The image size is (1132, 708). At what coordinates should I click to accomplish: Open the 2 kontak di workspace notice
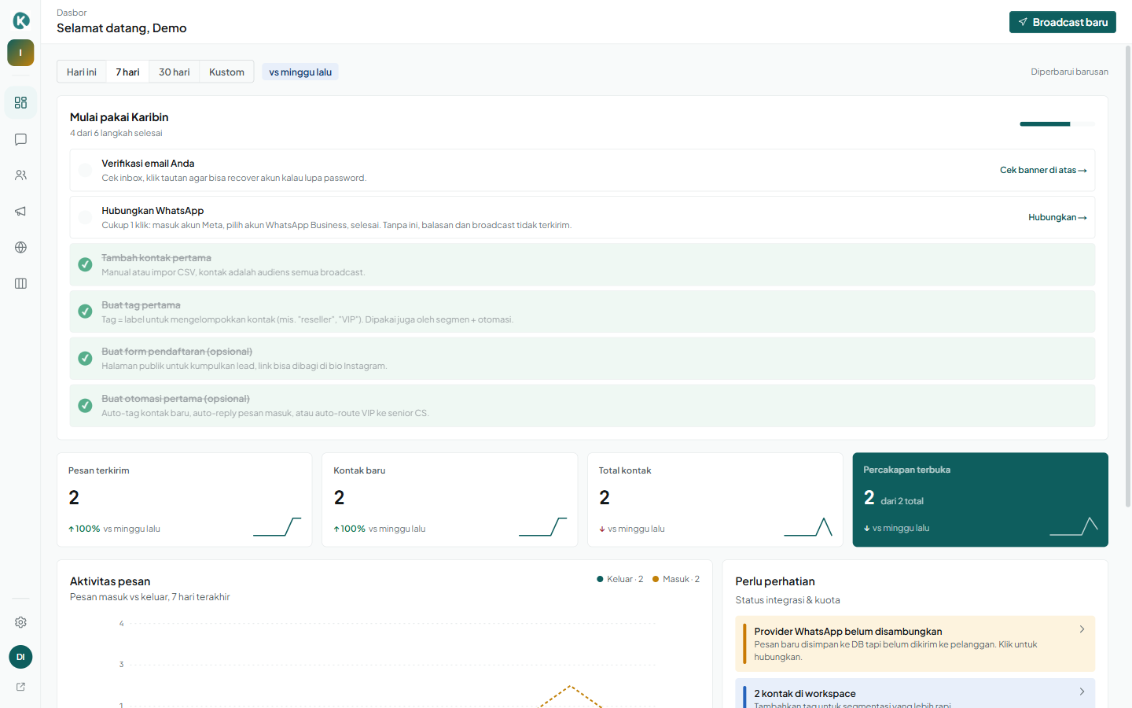(x=915, y=693)
